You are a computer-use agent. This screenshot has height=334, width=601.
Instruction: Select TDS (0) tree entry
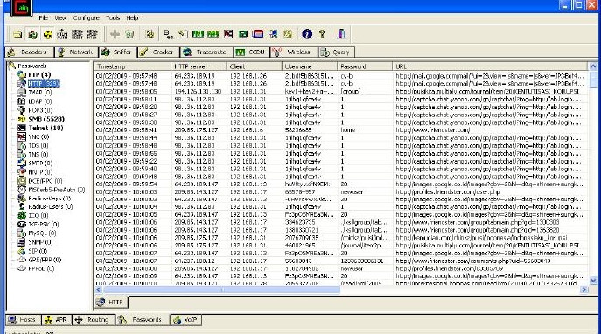tap(38, 145)
